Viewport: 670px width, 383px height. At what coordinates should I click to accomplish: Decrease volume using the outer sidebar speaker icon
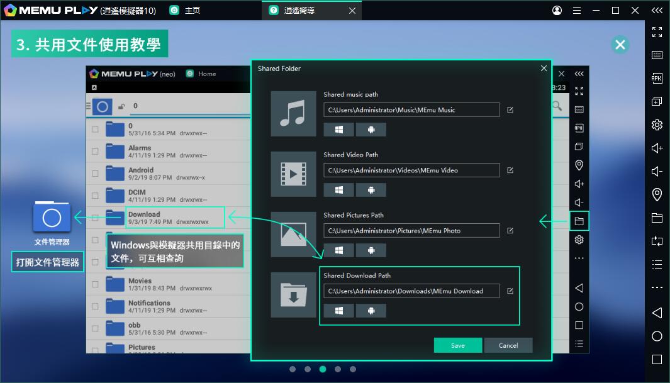[657, 171]
